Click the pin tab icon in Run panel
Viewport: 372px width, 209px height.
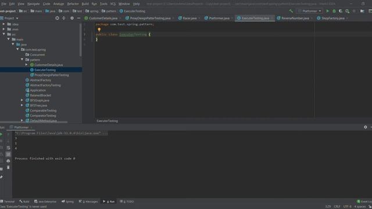click(1, 177)
